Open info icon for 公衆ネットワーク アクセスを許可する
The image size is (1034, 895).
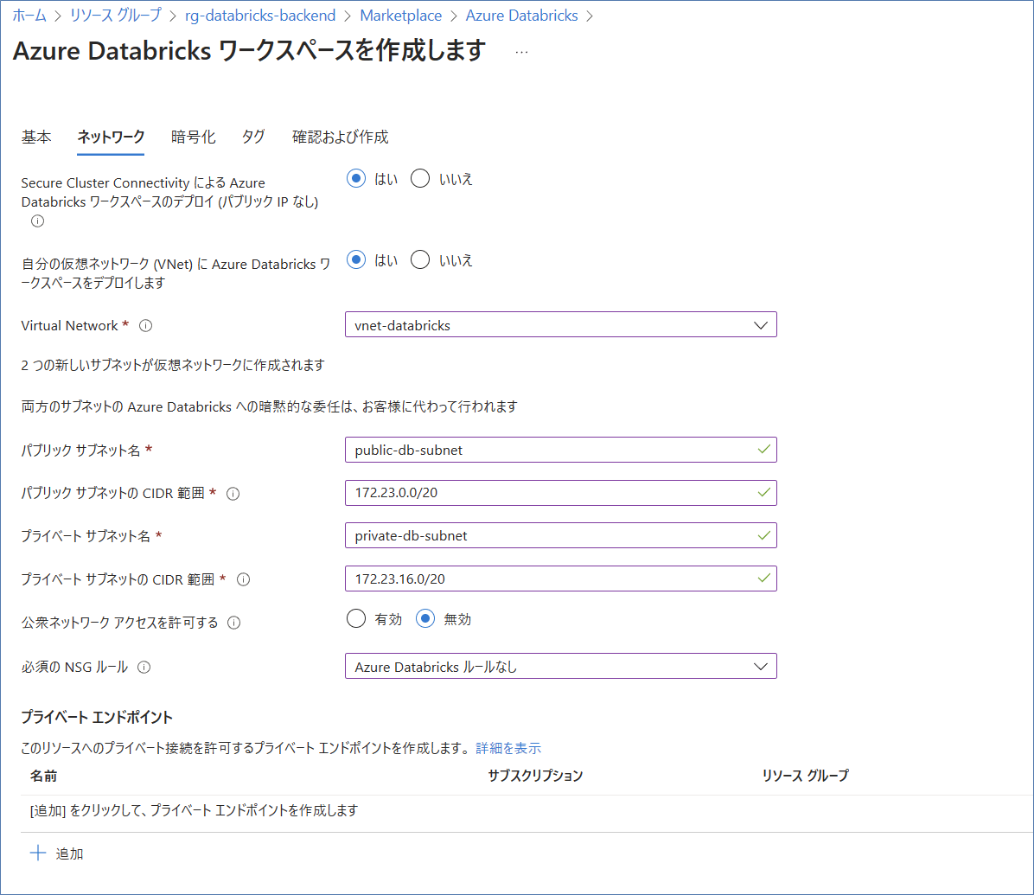(x=234, y=623)
